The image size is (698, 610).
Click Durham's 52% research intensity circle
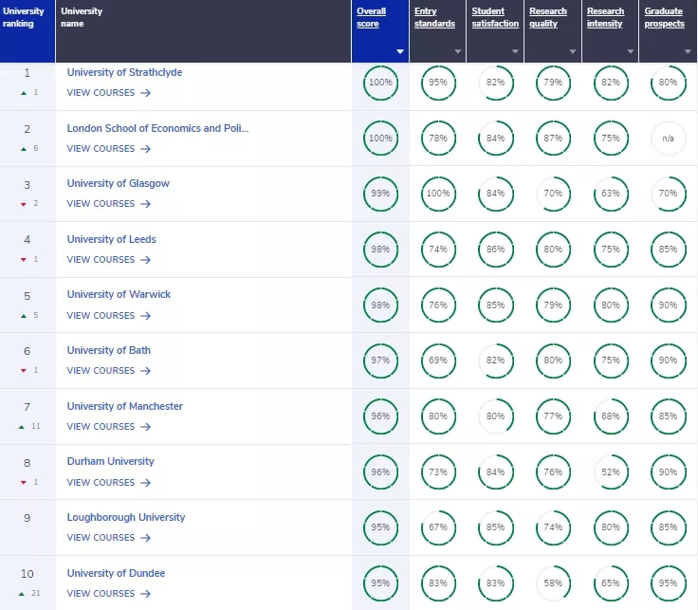coord(610,471)
